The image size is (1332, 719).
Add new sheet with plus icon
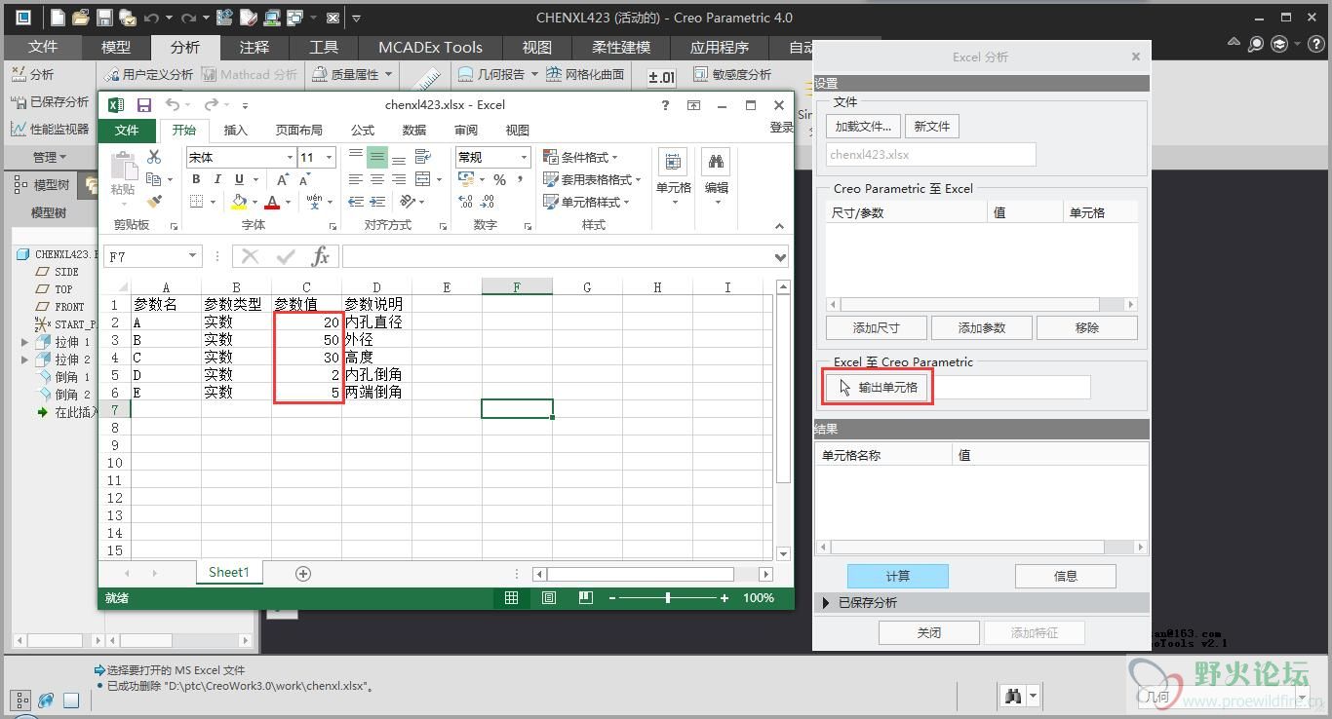point(303,574)
